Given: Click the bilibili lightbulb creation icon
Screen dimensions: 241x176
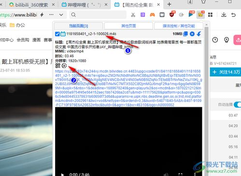Looking at the screenshot, I should (227, 40).
